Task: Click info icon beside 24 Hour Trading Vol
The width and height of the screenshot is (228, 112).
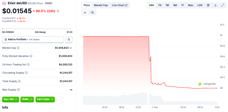Action: (28, 64)
